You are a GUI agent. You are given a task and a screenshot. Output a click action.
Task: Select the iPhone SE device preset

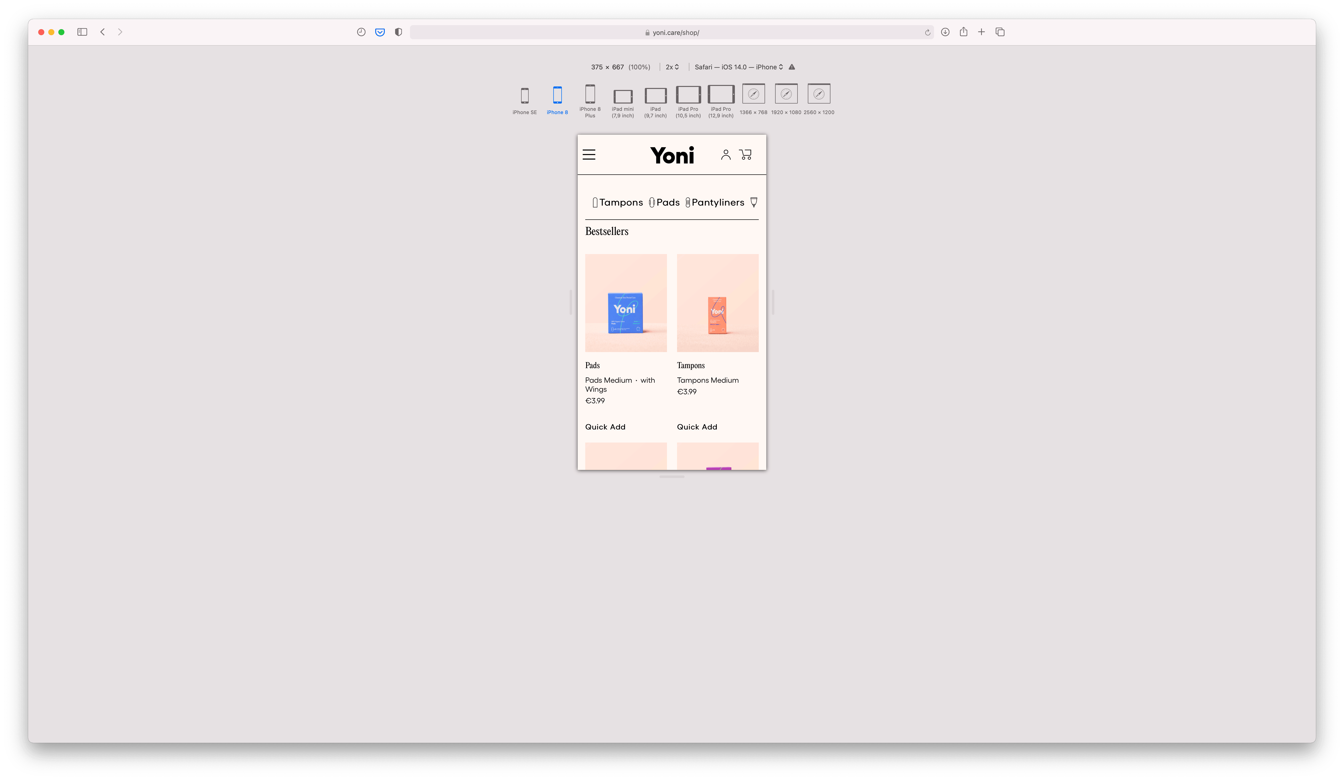click(x=524, y=100)
